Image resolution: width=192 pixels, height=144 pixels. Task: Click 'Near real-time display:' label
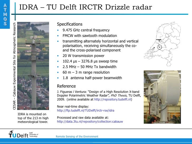73,107
